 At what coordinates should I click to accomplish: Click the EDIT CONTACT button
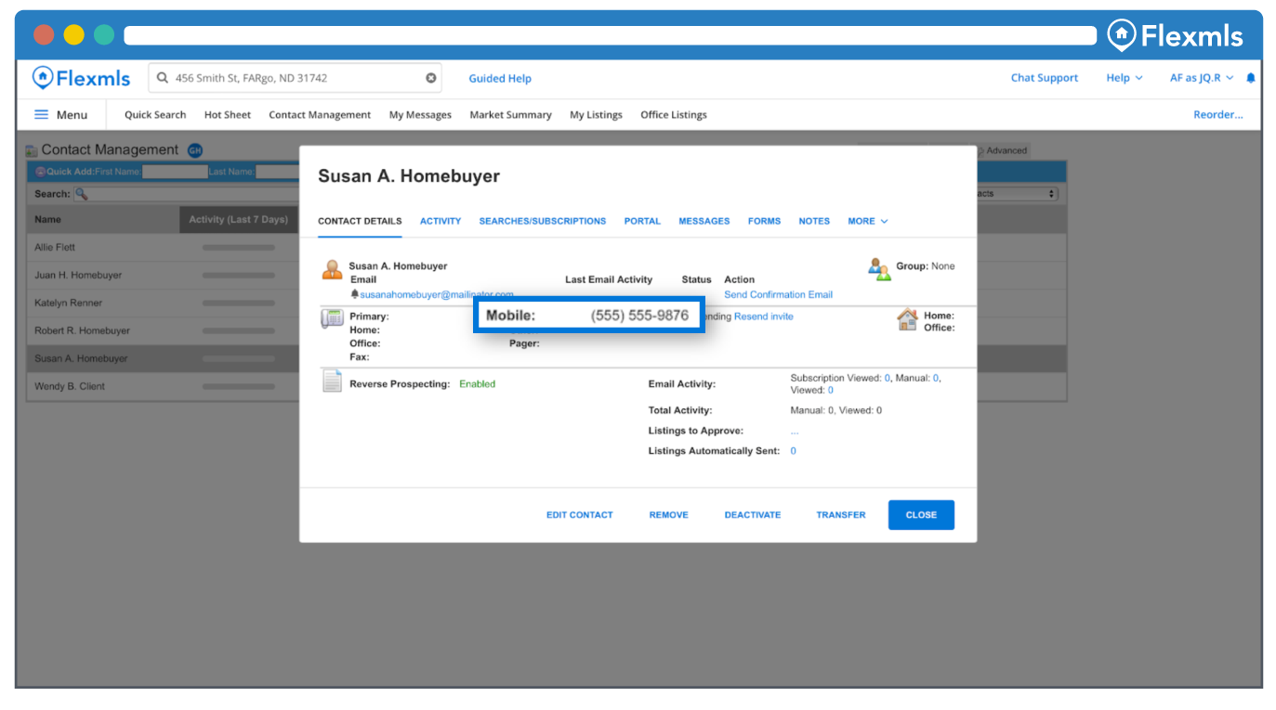[579, 515]
